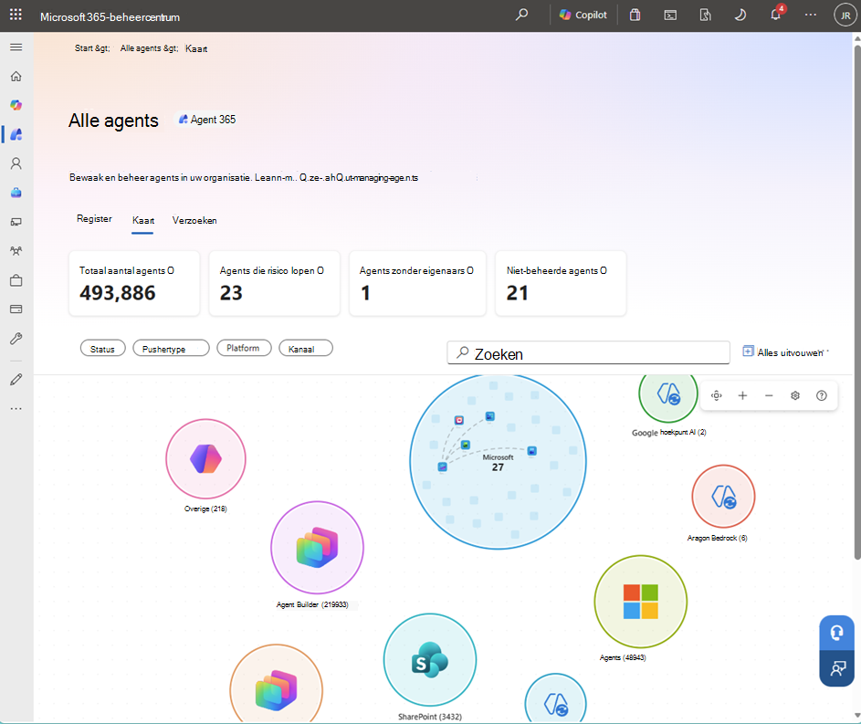Screen dimensions: 861x724
Task: Switch to the Kaart tab
Action: coord(142,220)
